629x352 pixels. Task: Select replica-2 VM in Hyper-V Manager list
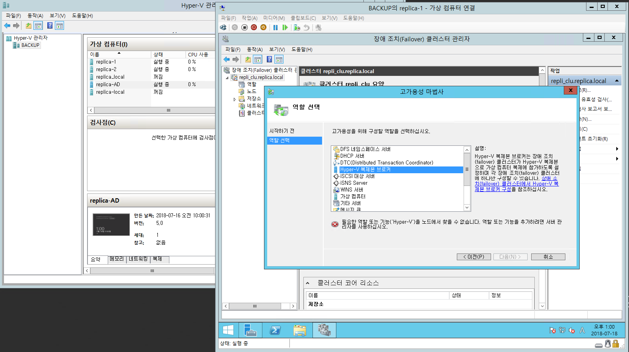point(106,69)
